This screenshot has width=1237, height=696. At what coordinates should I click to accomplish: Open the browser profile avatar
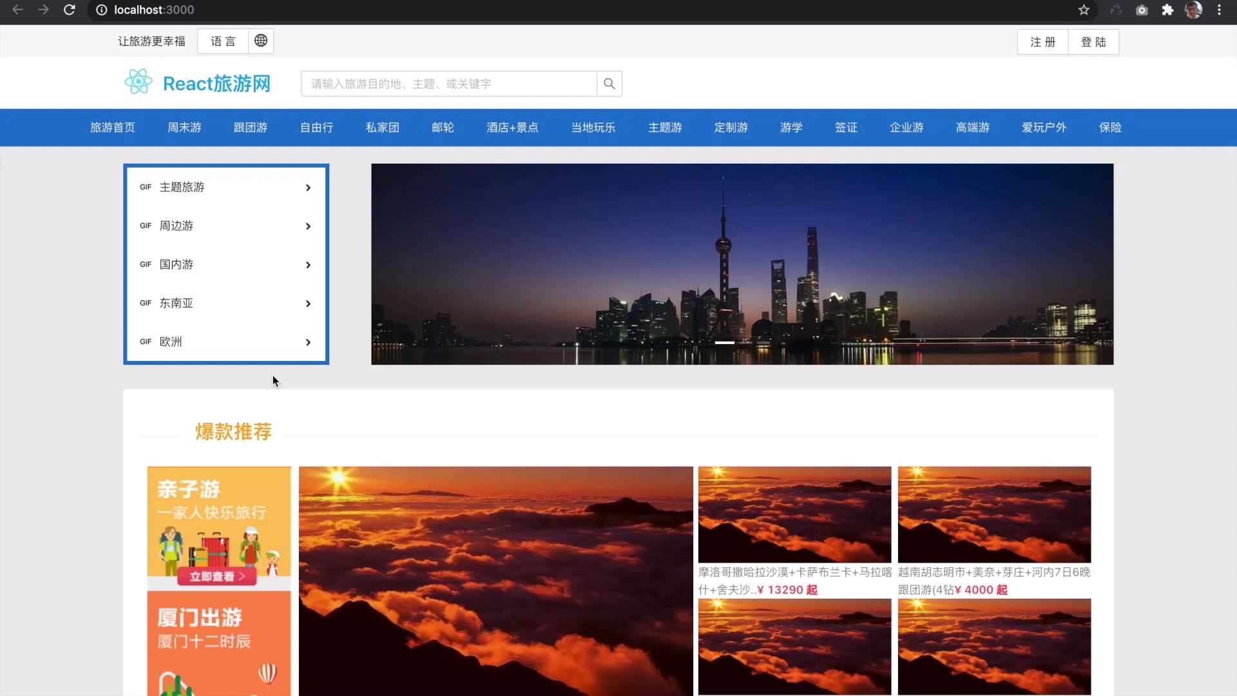pyautogui.click(x=1193, y=10)
